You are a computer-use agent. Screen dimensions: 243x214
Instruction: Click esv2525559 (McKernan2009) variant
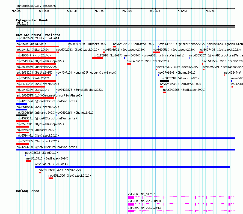click(37, 67)
